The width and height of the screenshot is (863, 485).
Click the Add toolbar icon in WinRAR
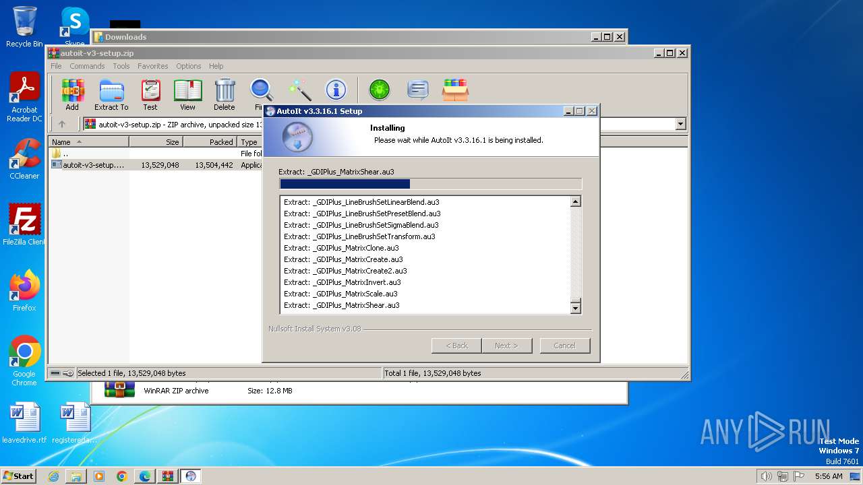72,95
